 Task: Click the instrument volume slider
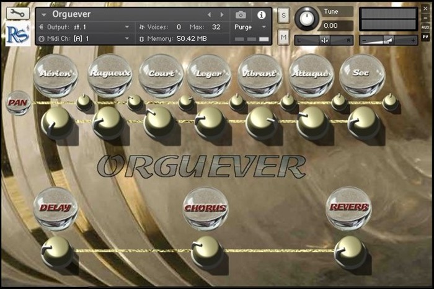click(389, 40)
